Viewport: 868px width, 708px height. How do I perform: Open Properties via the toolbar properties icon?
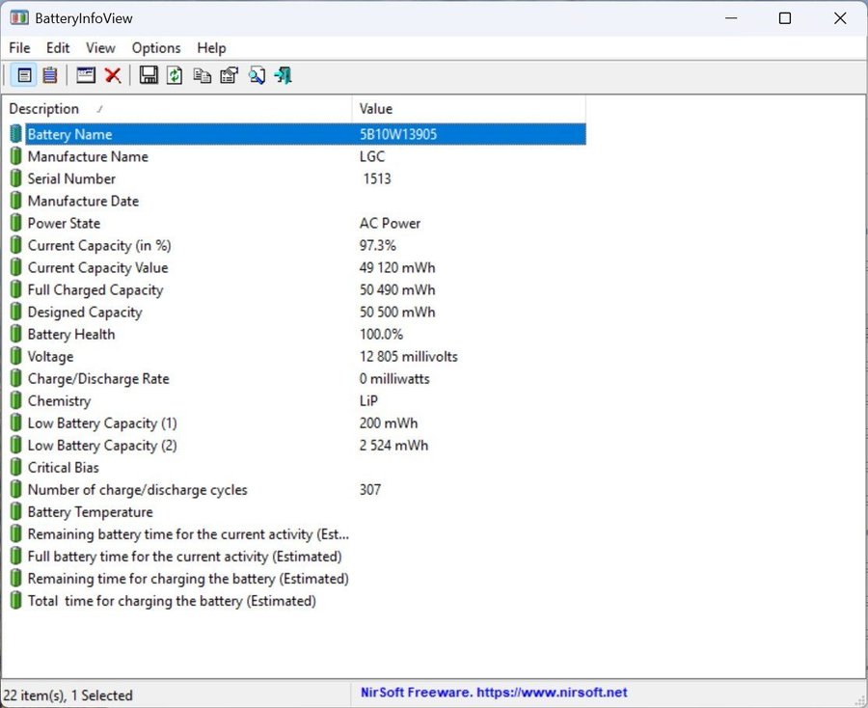click(230, 75)
